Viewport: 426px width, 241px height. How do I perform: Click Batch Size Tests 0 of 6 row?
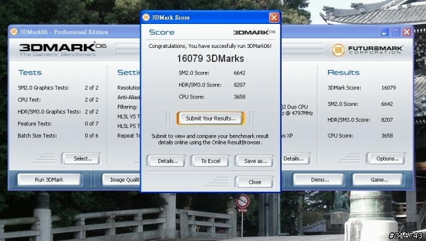pyautogui.click(x=58, y=136)
